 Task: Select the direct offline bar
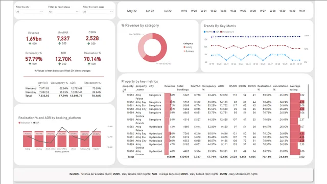pyautogui.click(x=62, y=139)
